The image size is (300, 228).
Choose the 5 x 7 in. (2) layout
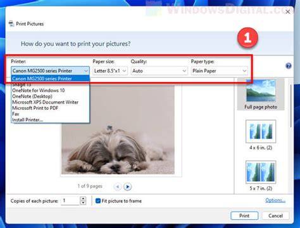tap(261, 176)
